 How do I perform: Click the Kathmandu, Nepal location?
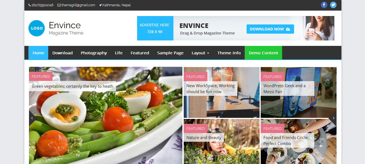click(115, 5)
